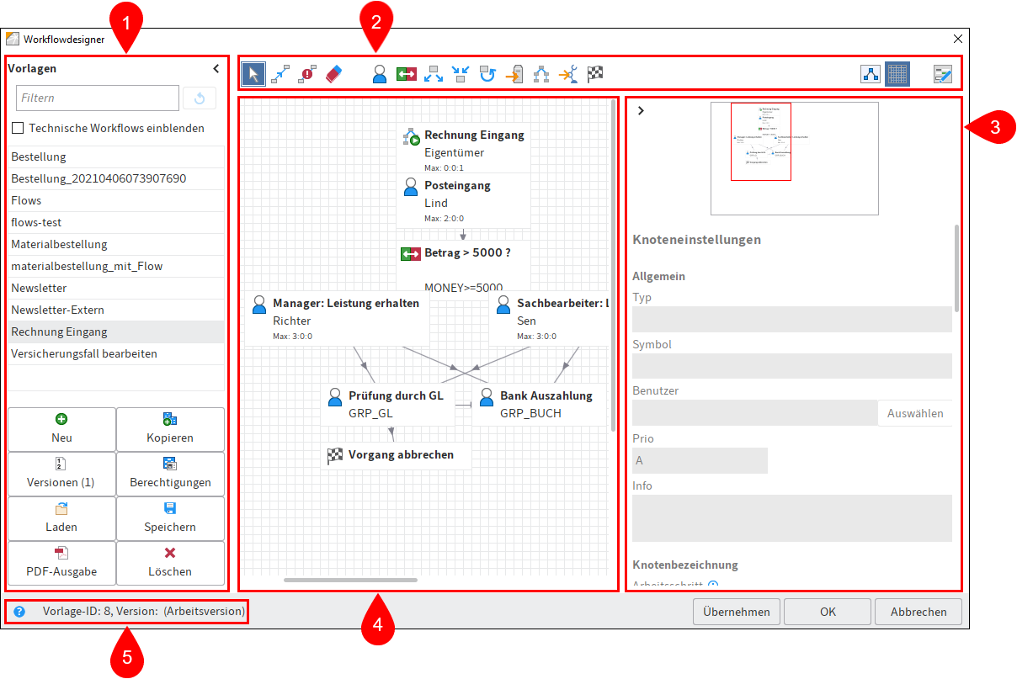Select the pointer selection tool

[x=253, y=74]
